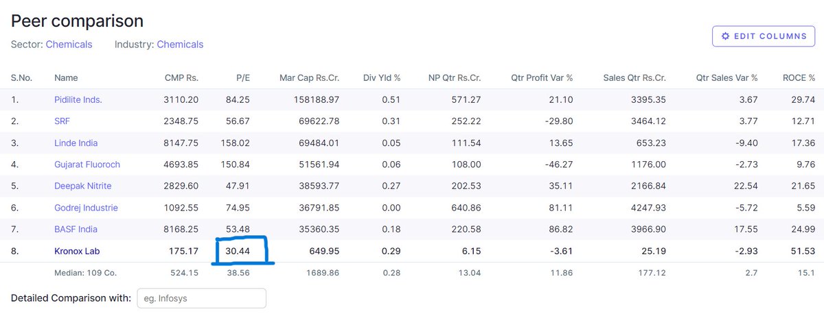Select SRF profit variation -29.80
The height and width of the screenshot is (316, 824).
(x=559, y=121)
